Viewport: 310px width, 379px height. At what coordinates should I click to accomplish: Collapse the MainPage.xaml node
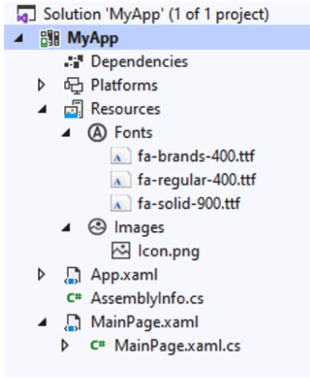pyautogui.click(x=42, y=323)
